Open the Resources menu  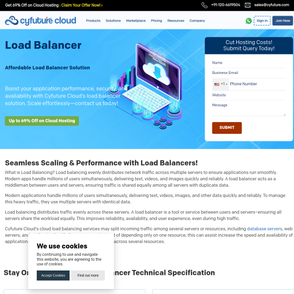[176, 21]
